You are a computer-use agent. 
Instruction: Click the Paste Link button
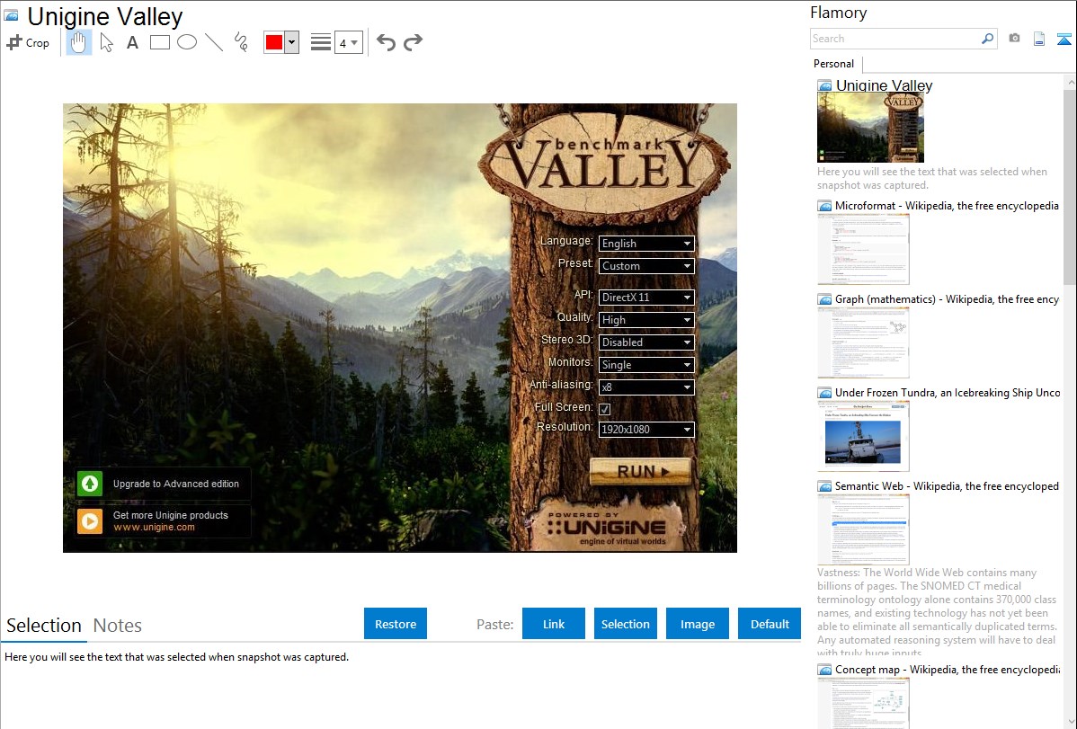pyautogui.click(x=554, y=624)
